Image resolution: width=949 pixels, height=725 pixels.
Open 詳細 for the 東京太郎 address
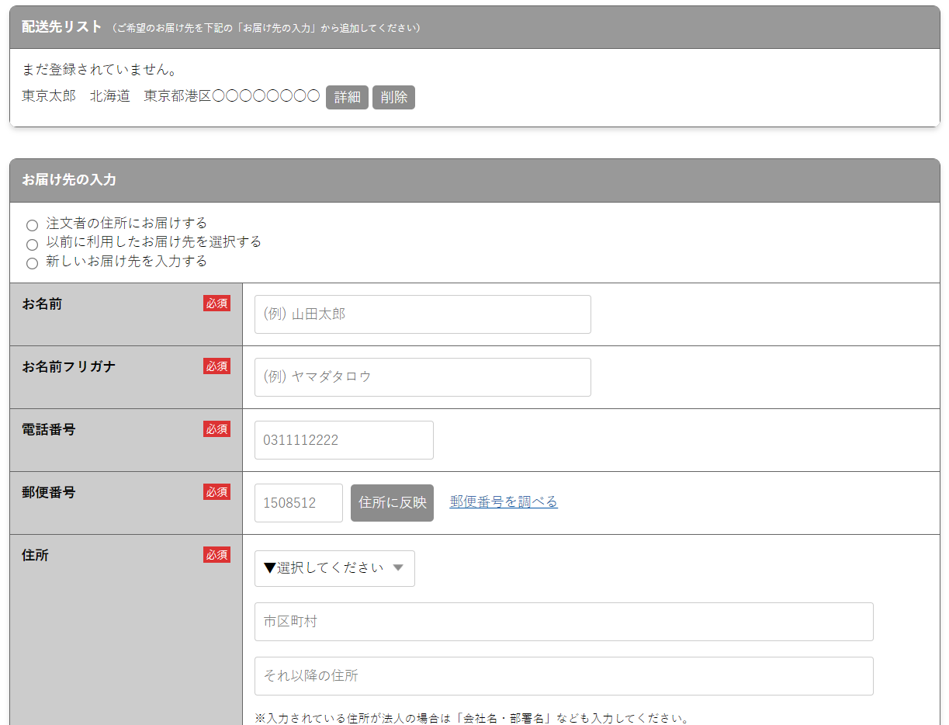347,97
